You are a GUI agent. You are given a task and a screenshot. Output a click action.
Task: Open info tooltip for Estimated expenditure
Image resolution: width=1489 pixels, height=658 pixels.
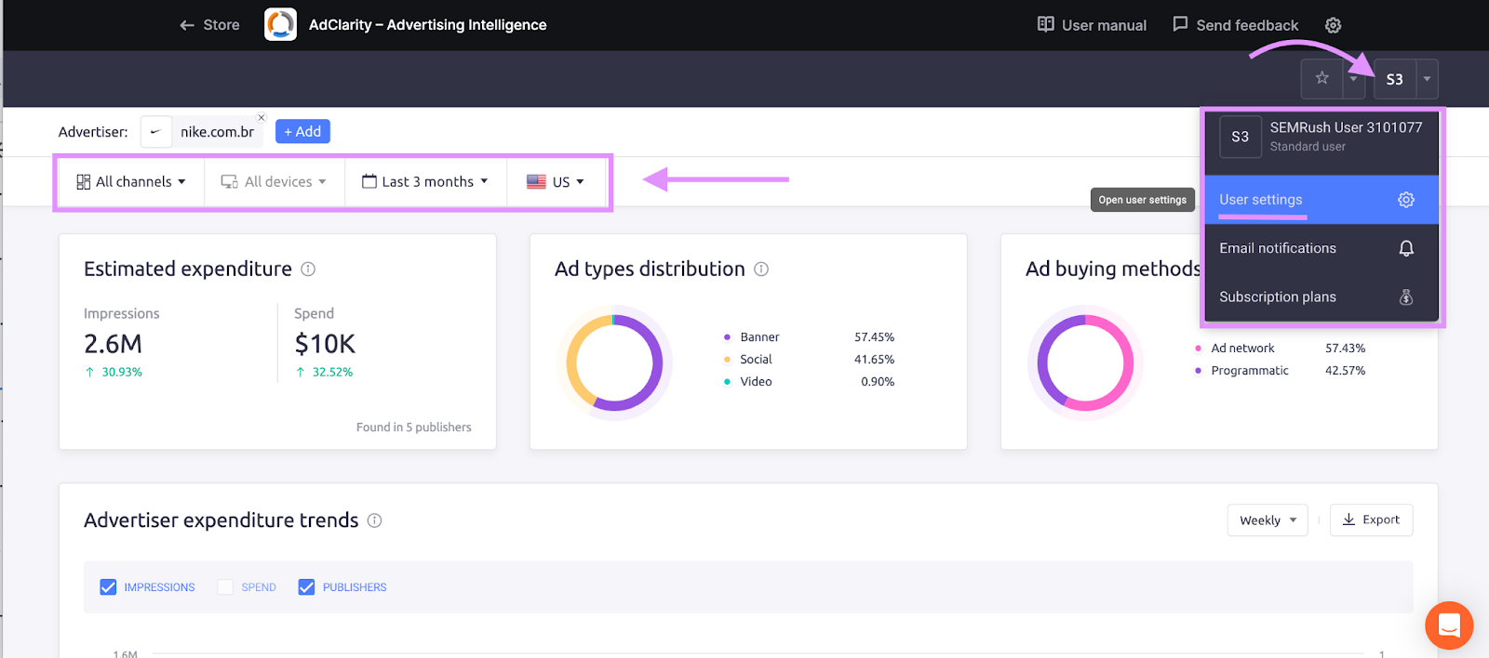(x=308, y=270)
